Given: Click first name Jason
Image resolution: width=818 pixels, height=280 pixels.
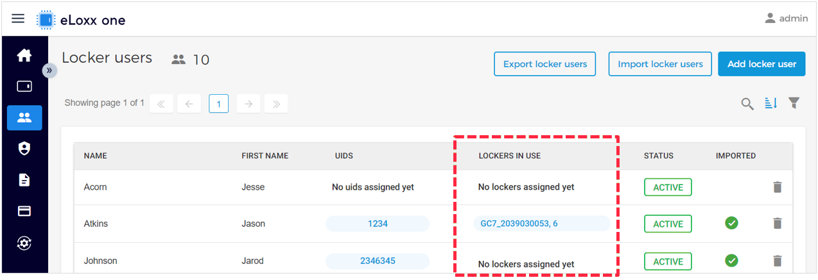Looking at the screenshot, I should point(253,224).
